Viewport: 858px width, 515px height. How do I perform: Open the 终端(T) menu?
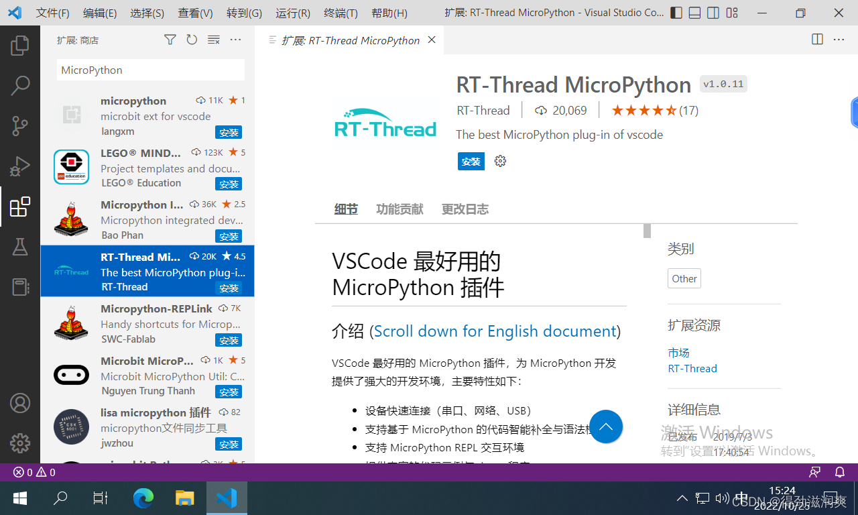pyautogui.click(x=341, y=13)
